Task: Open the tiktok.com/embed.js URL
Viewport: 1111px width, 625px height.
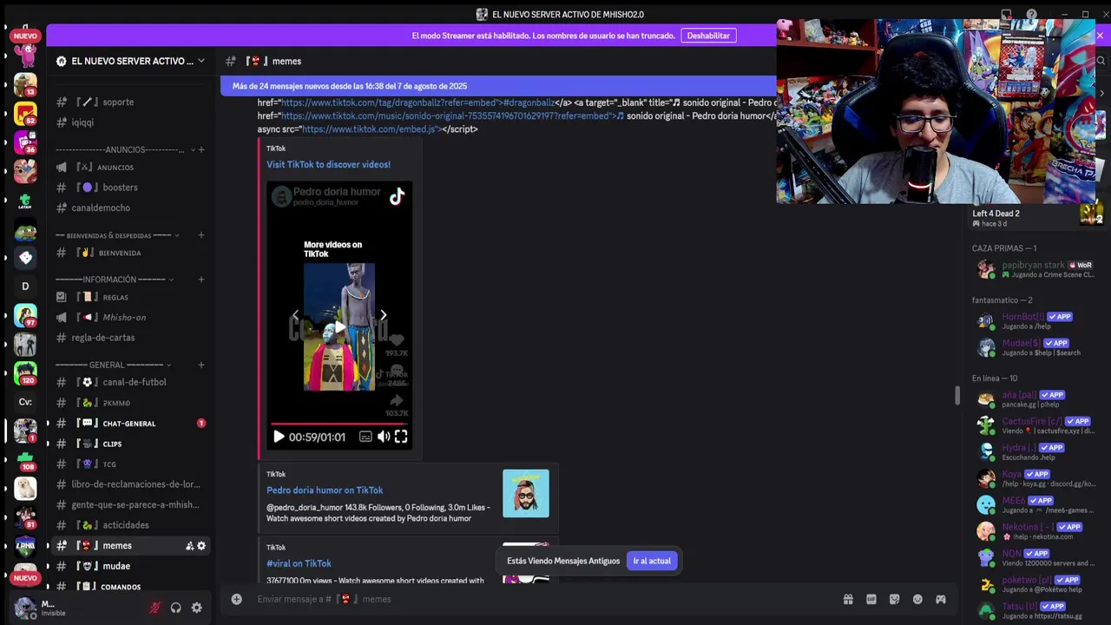Action: pos(371,129)
